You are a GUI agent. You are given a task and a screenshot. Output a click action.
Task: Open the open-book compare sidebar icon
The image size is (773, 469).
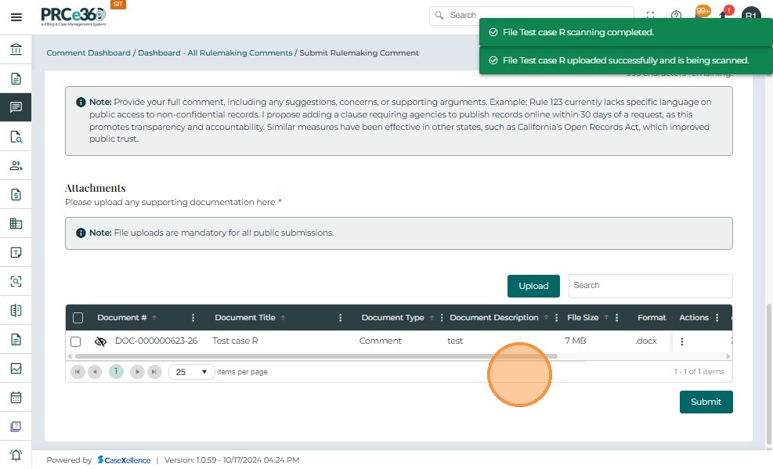(x=16, y=310)
